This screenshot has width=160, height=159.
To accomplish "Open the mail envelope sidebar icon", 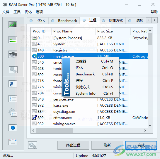I will tap(13, 142).
